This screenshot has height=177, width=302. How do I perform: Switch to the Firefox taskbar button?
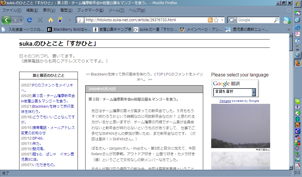tap(298, 63)
